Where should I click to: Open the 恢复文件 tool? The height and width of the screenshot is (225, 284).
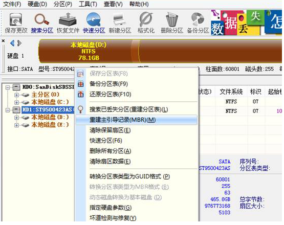tap(68, 23)
